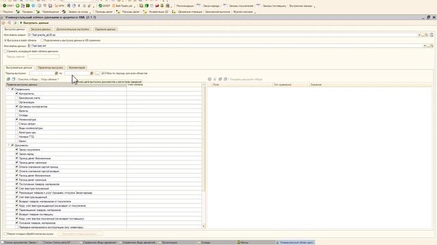Open dropdown of data file name field
The width and height of the screenshot is (437, 245).
coord(425,46)
